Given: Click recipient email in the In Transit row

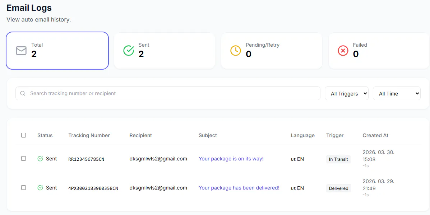Looking at the screenshot, I should pos(158,159).
